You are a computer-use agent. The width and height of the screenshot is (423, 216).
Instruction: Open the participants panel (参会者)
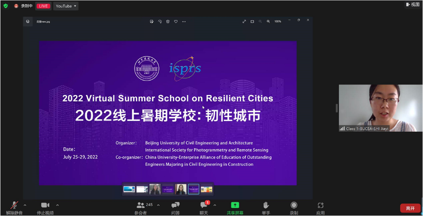(141, 205)
